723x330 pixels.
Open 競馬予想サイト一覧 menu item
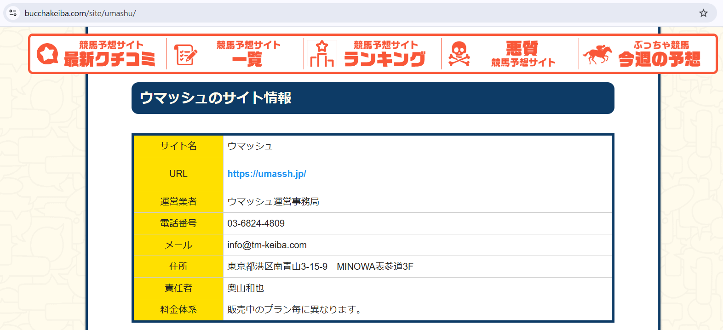click(x=235, y=54)
